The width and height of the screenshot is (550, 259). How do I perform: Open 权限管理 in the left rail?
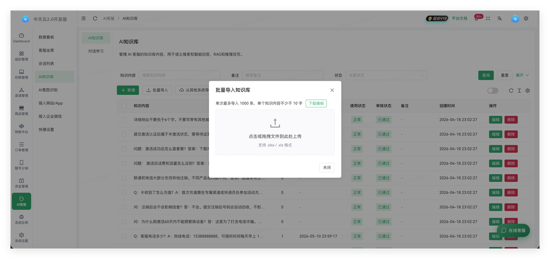pos(21,74)
